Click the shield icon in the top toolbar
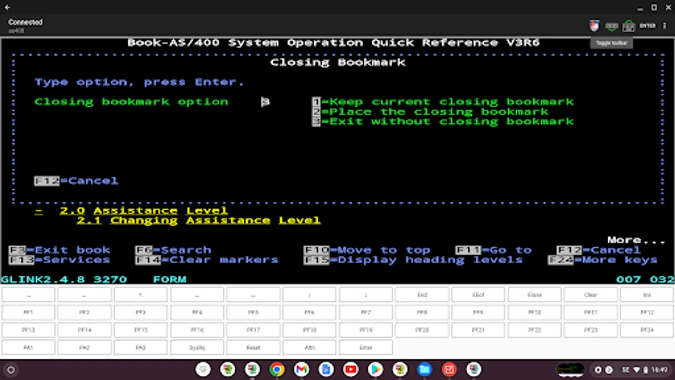 594,26
